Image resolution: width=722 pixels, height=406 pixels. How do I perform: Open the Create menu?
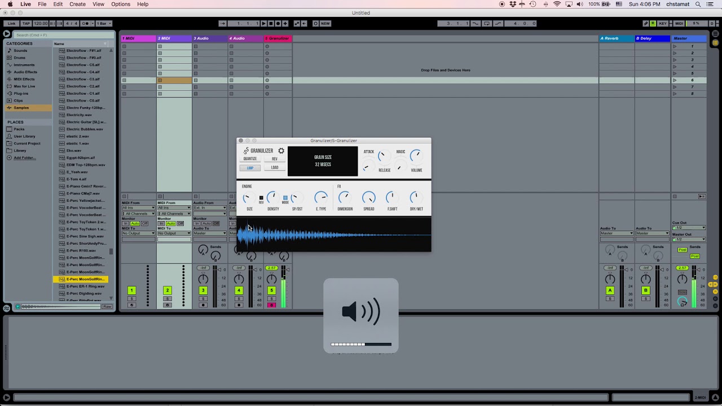(77, 4)
